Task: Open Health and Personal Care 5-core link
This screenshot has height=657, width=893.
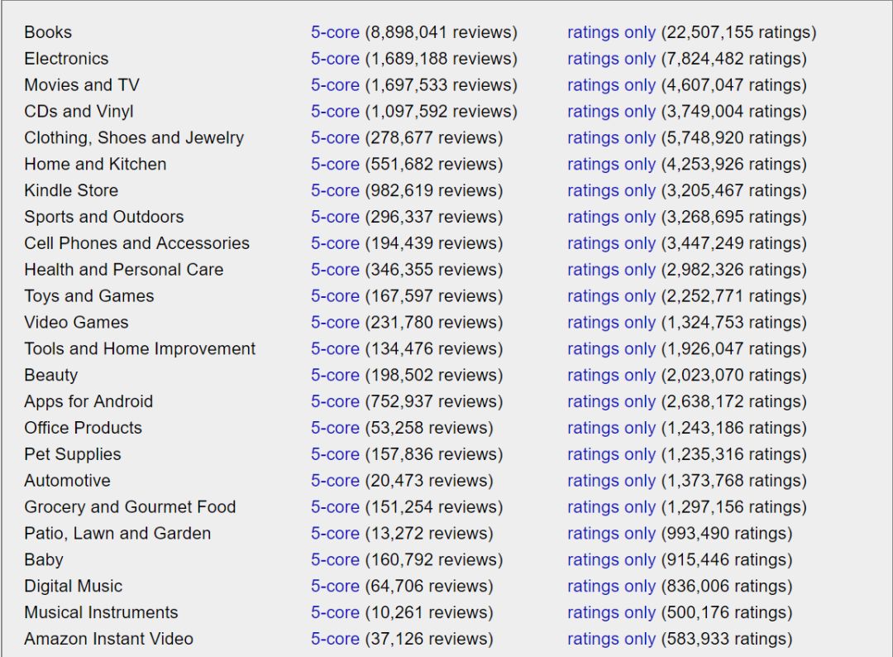Action: click(x=335, y=270)
